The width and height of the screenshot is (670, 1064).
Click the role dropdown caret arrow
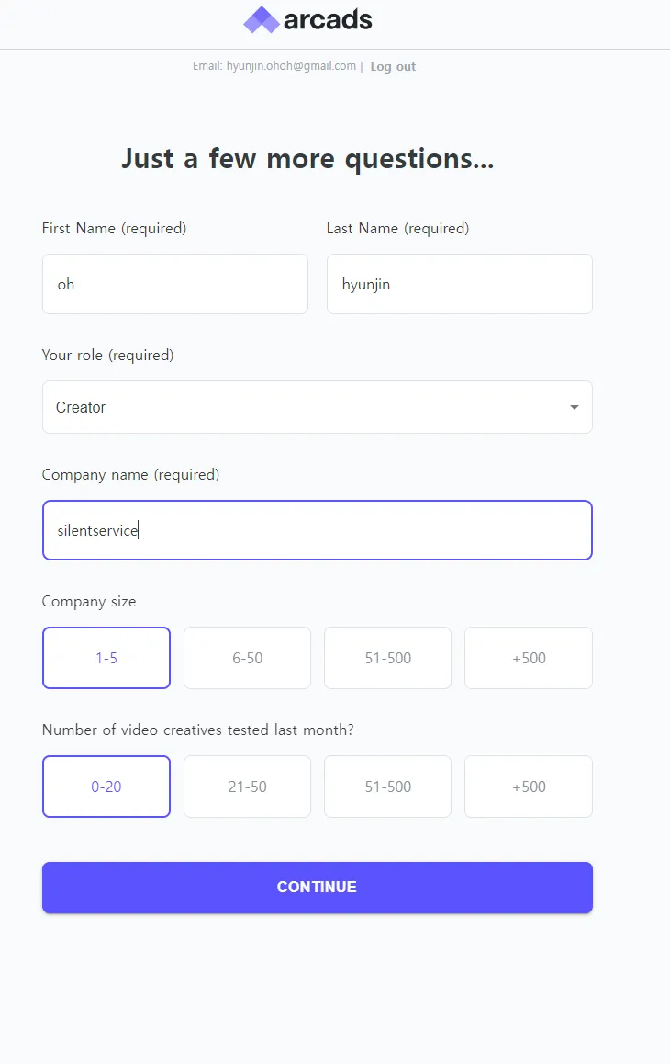(575, 407)
